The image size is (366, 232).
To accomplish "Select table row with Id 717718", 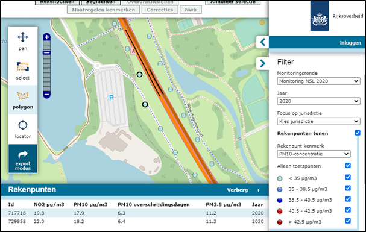I will coord(134,213).
